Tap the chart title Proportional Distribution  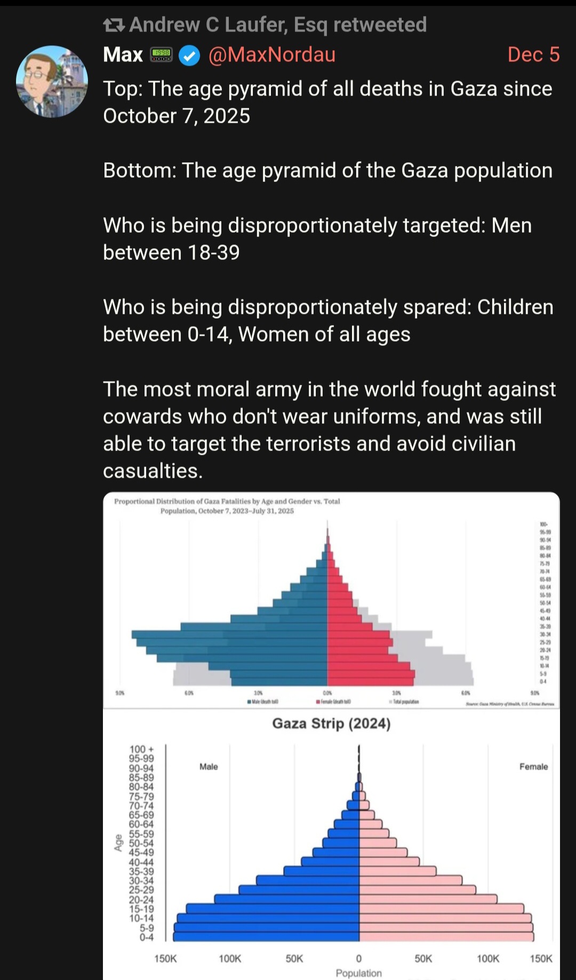[227, 506]
